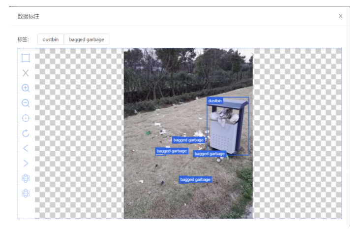Choose the dustbin label tag
This screenshot has width=363, height=232.
pyautogui.click(x=51, y=39)
